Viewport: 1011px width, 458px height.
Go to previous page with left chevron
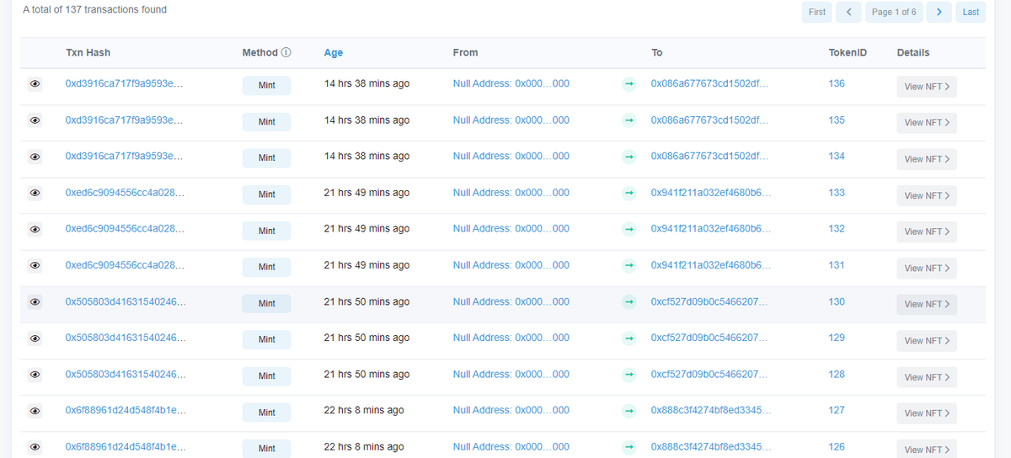[x=848, y=12]
